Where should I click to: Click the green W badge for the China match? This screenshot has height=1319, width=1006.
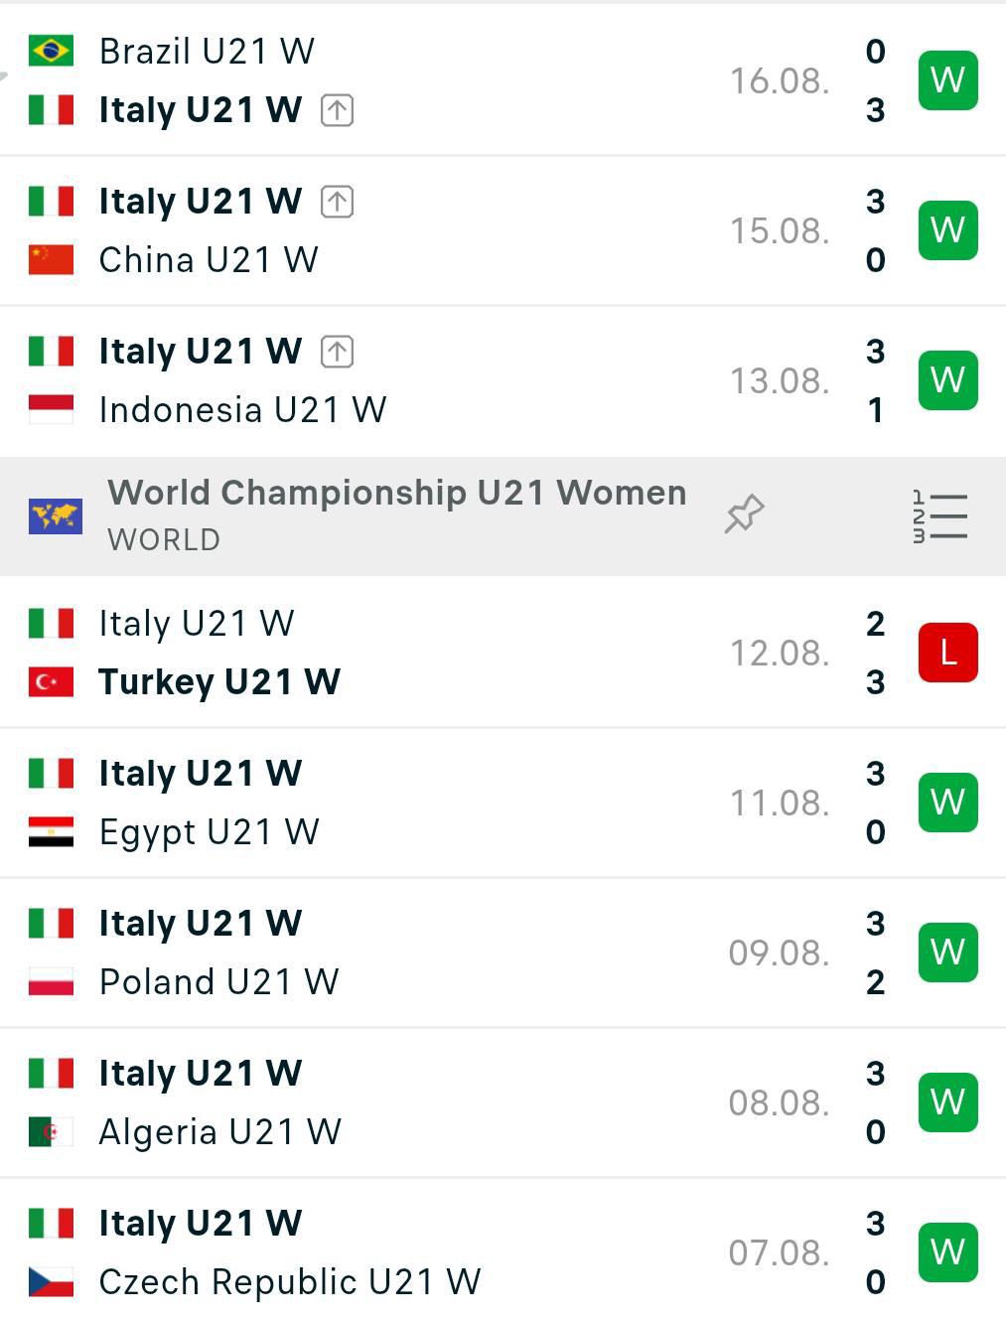click(x=948, y=230)
